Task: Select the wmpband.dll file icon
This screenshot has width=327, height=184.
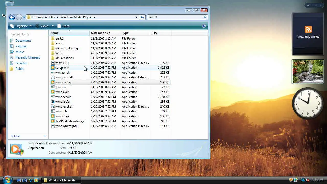Action: coord(53,77)
